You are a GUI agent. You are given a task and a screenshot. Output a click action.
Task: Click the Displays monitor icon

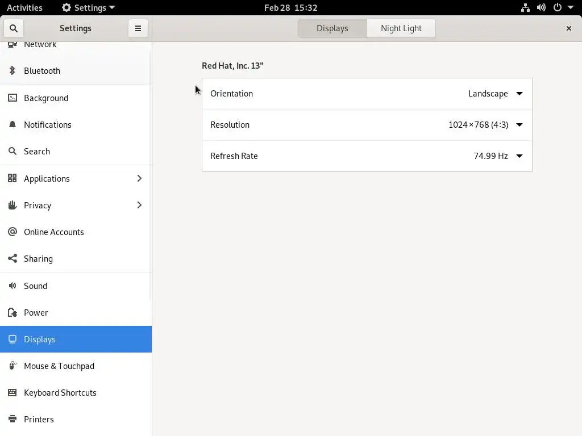pyautogui.click(x=13, y=339)
